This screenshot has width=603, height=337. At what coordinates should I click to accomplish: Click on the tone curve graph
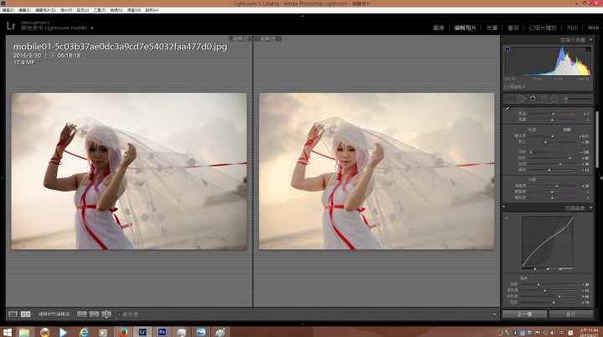tap(548, 242)
